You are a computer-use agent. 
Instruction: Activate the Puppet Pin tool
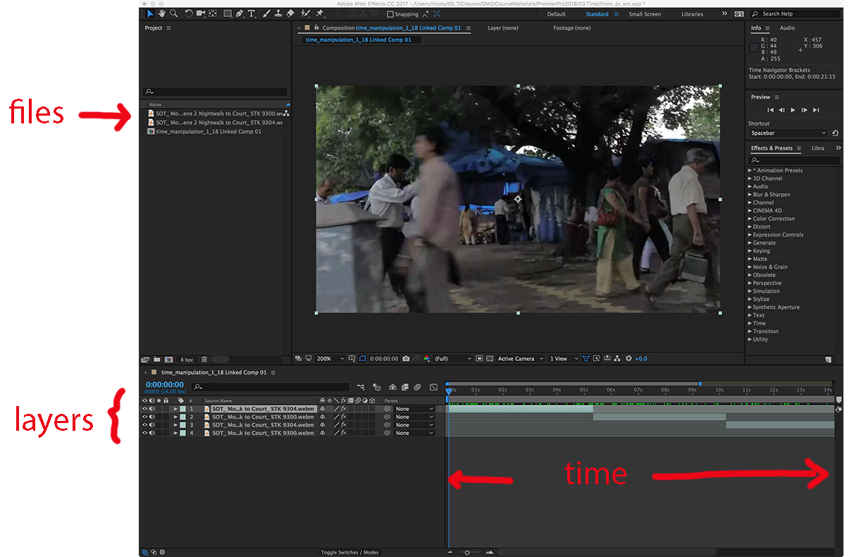click(x=320, y=13)
